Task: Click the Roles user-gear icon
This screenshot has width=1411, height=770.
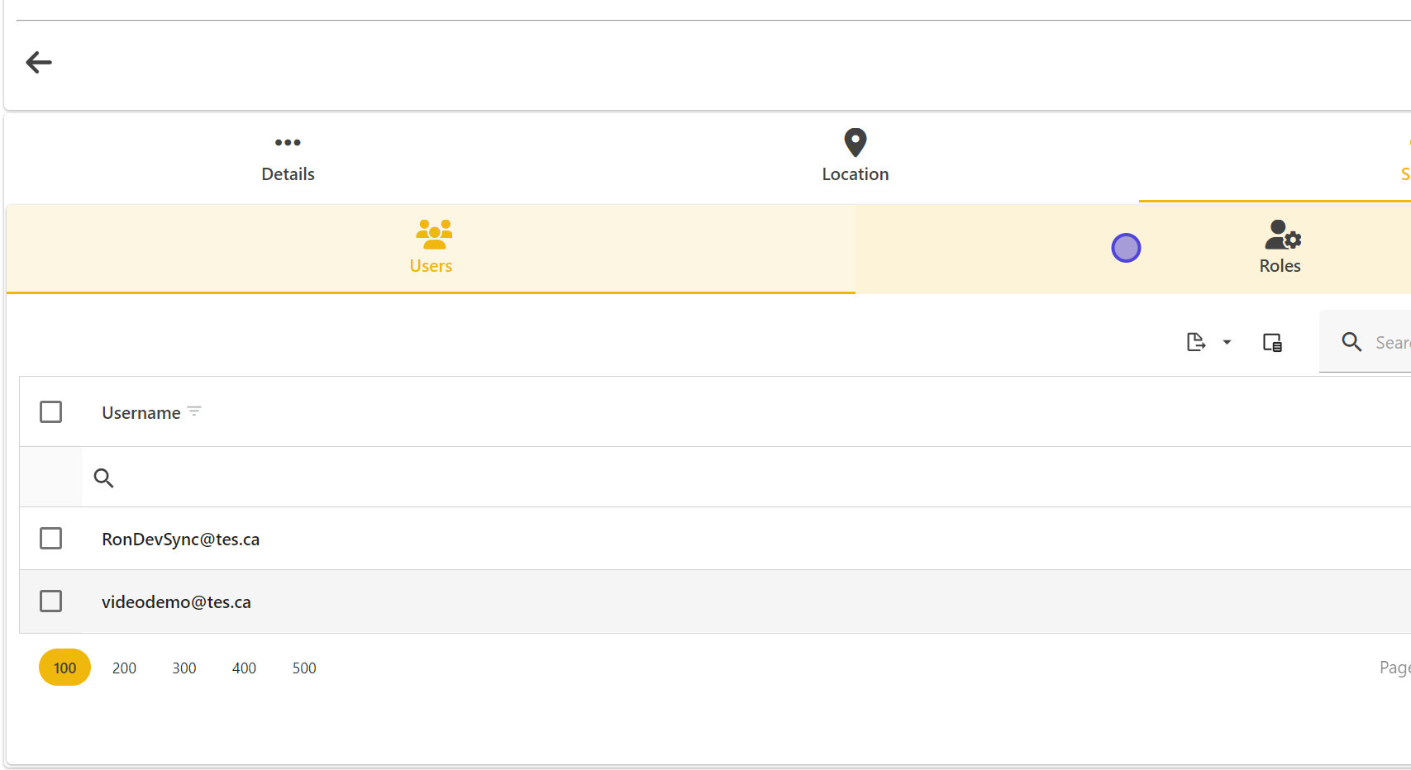Action: pyautogui.click(x=1282, y=235)
